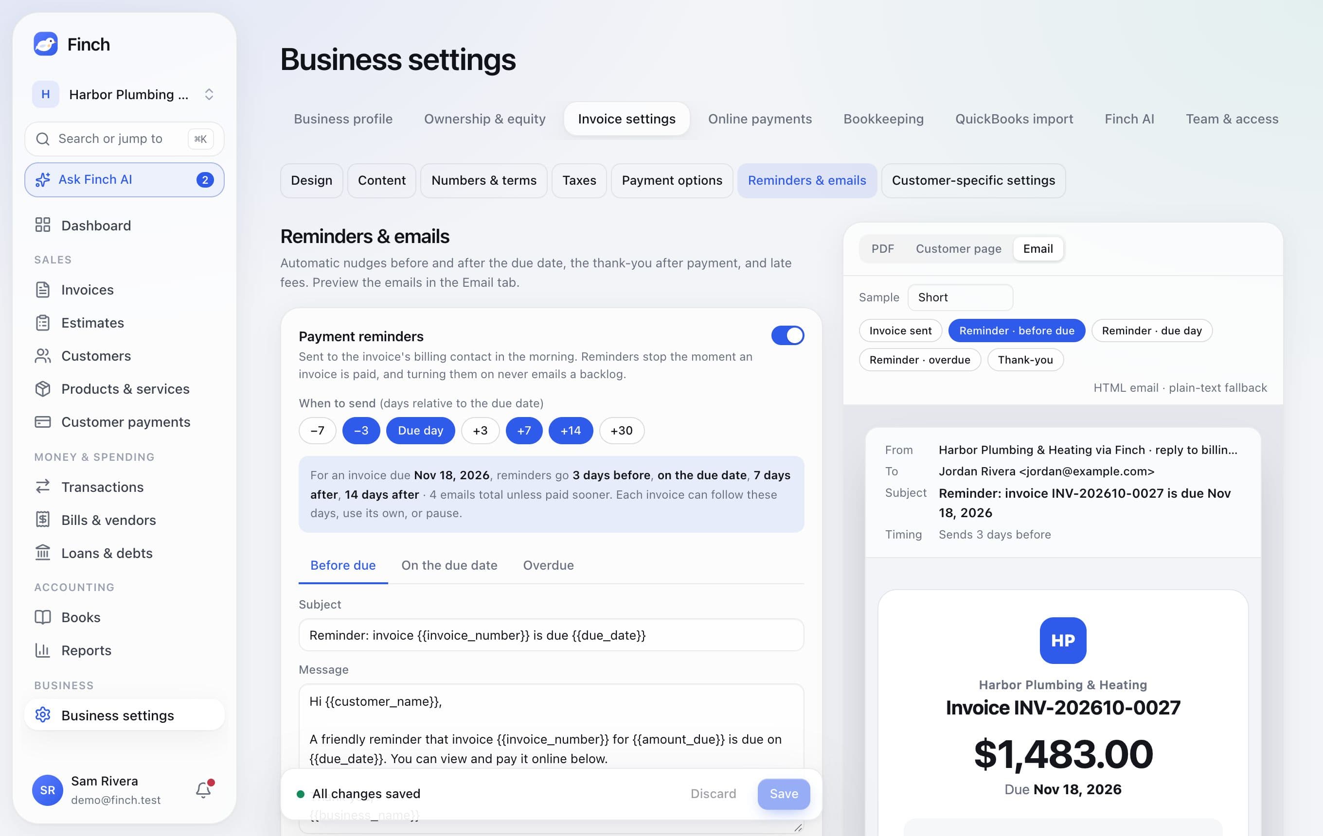Open the On the due date tab
The width and height of the screenshot is (1323, 836).
point(449,565)
